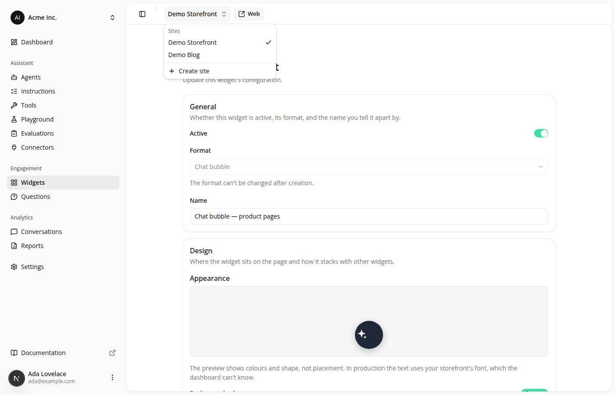Toggle the sidebar panel icon

pos(142,14)
